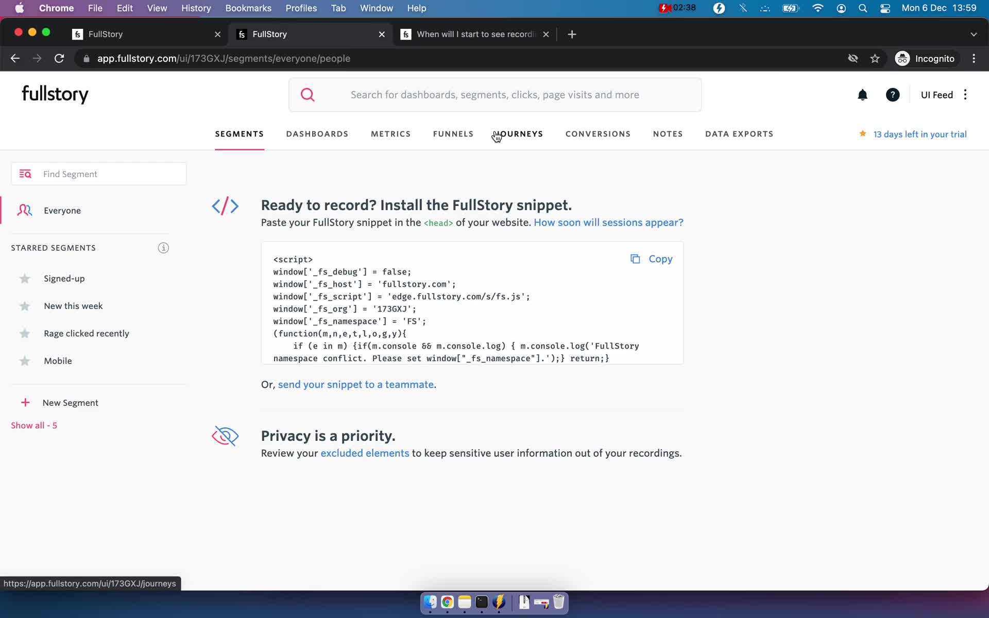Open Trash from the Dock
The image size is (989, 618).
(x=559, y=602)
